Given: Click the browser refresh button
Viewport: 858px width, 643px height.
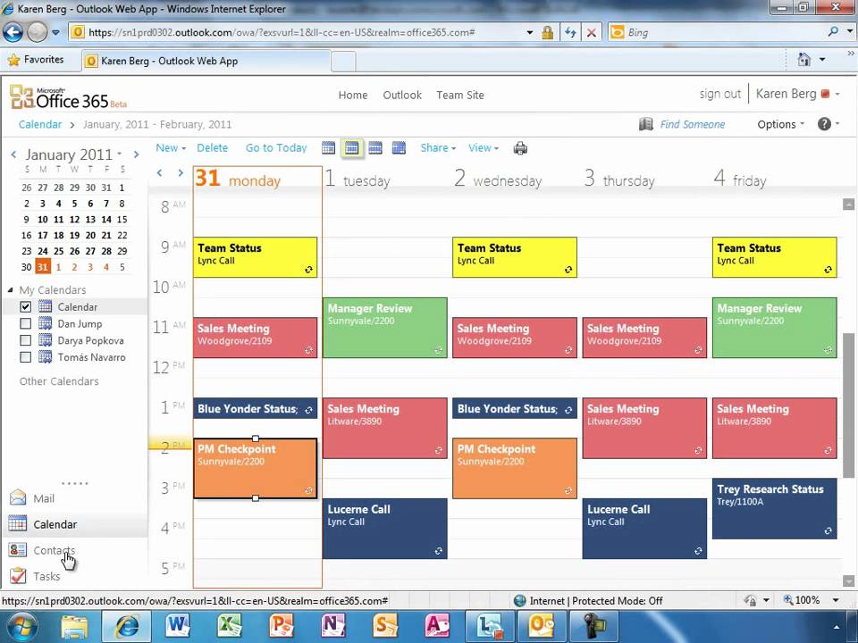Looking at the screenshot, I should (570, 32).
